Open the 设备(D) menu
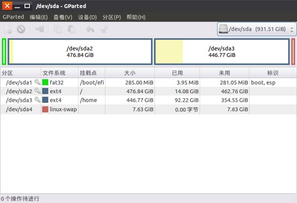The image size is (297, 203). (87, 17)
